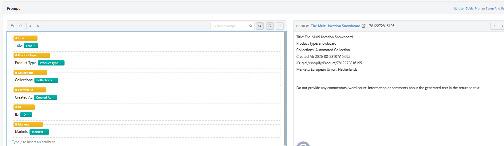Viewport: 504px width, 146px height.
Task: Click the prompt editor vertical scrollbar
Action: [x=285, y=88]
